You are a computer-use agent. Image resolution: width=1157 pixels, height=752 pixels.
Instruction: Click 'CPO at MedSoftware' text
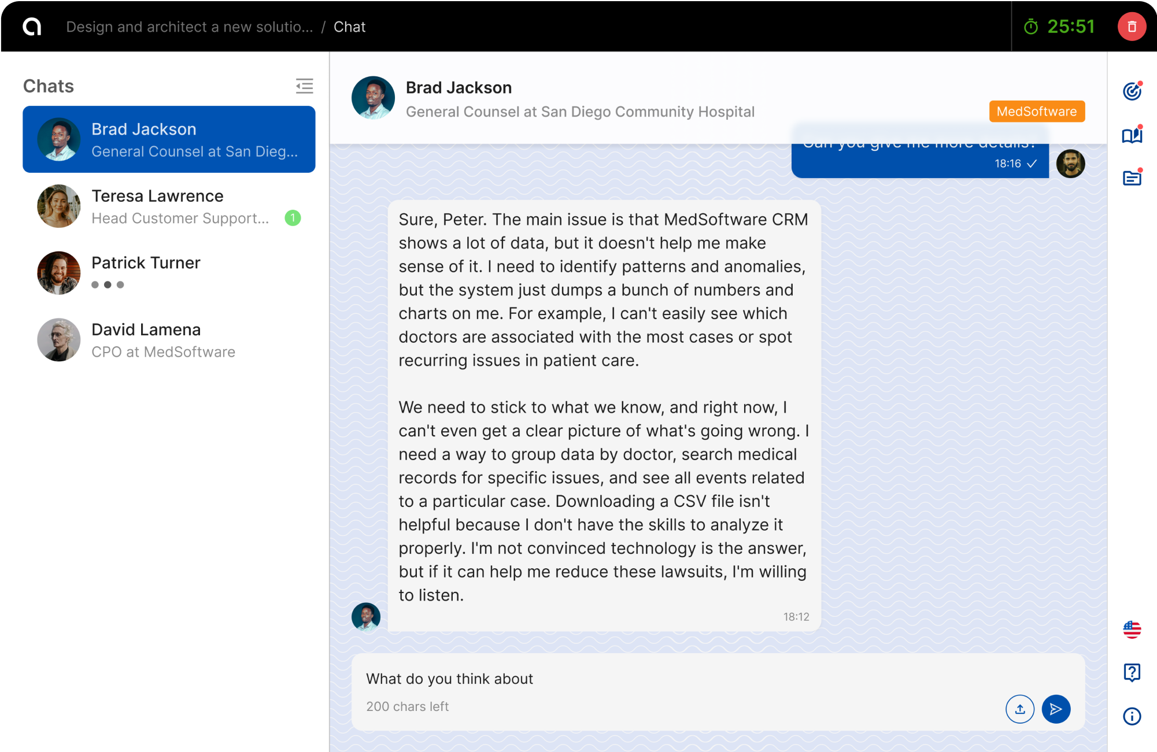point(164,352)
